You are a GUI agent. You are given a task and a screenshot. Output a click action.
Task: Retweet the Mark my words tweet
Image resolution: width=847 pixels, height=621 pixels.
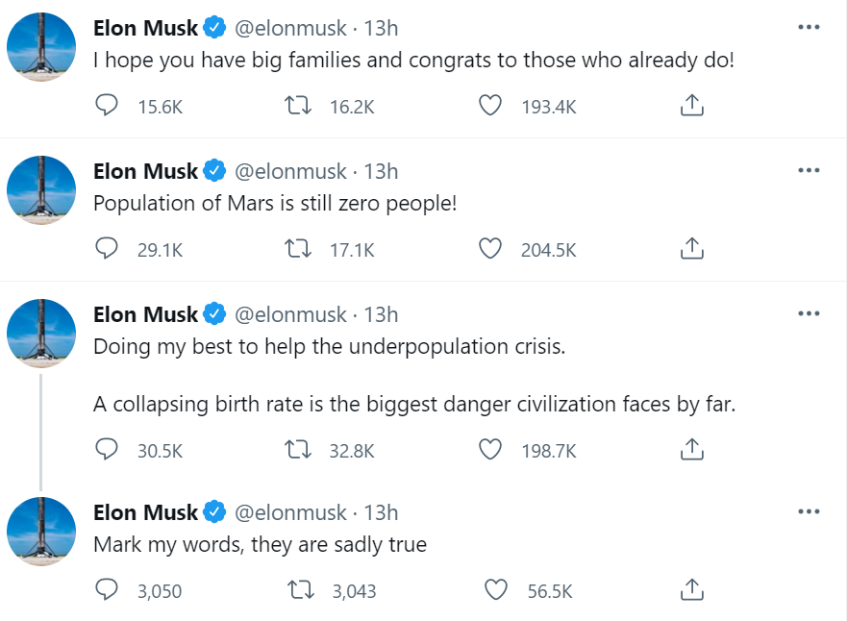(x=301, y=589)
